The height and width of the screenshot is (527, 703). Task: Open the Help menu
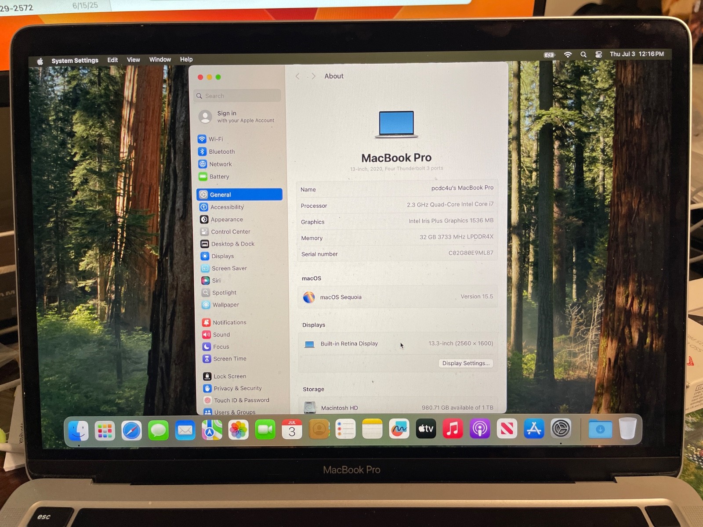[x=186, y=59]
